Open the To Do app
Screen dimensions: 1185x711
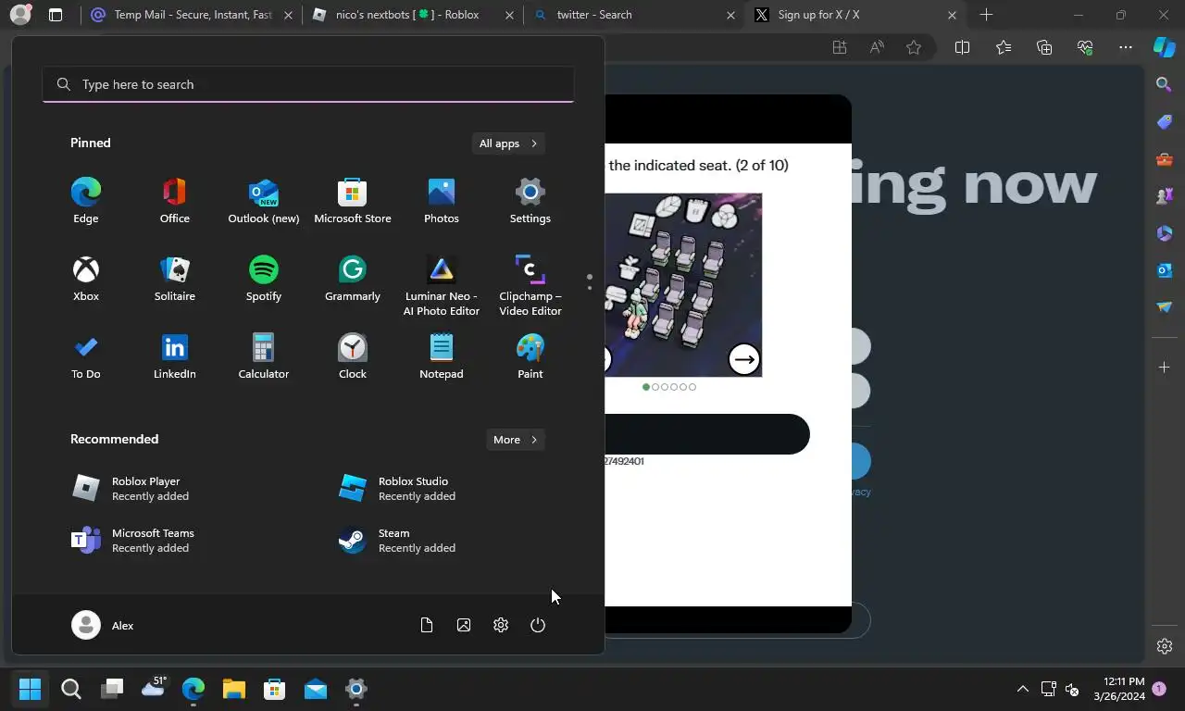[x=86, y=356]
